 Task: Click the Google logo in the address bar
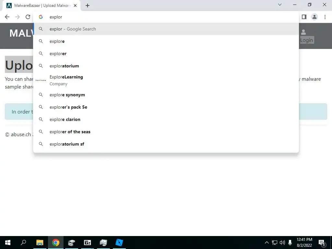coord(41,17)
